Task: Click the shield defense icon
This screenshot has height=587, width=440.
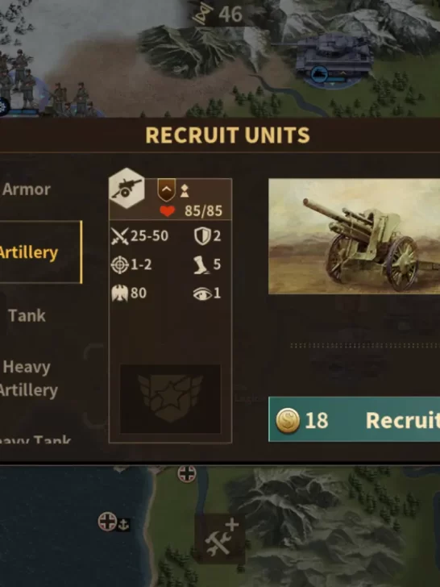Action: pos(203,235)
